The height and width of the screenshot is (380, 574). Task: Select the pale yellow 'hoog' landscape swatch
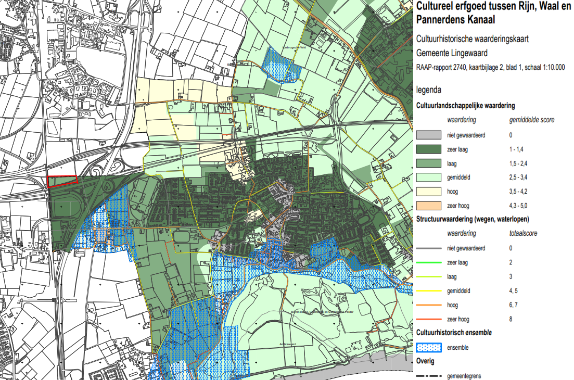(x=429, y=191)
